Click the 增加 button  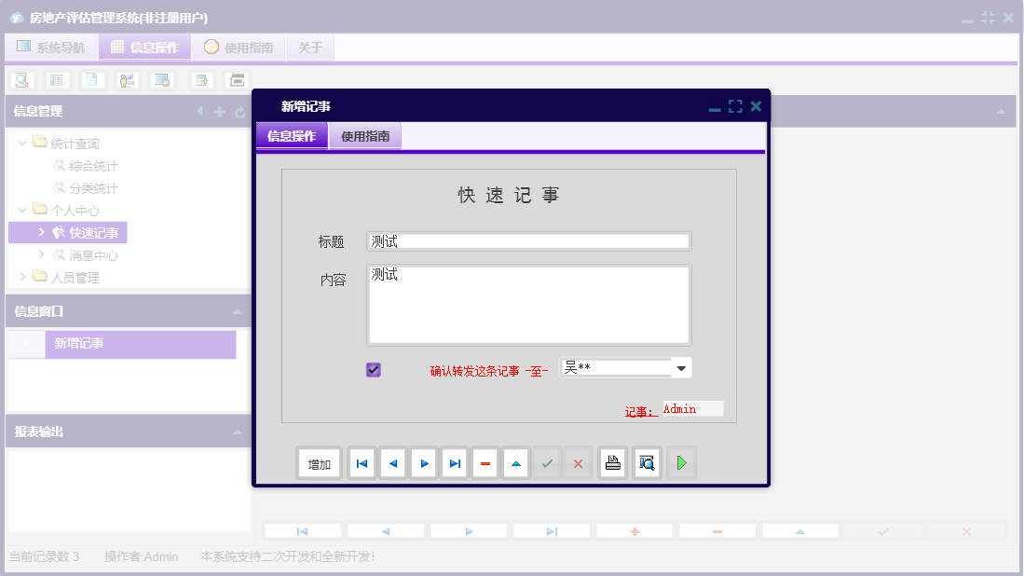[x=319, y=462]
